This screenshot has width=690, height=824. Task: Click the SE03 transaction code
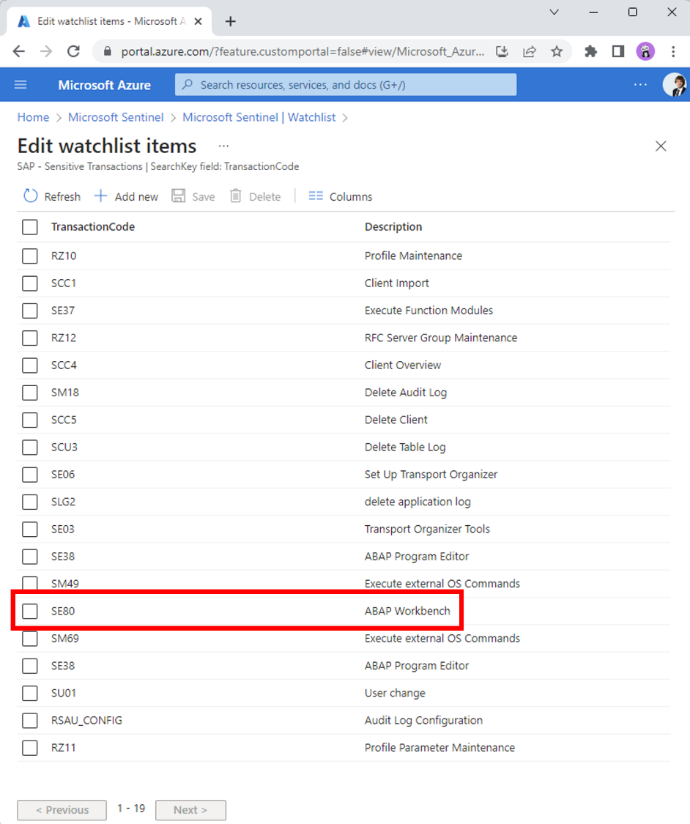click(62, 529)
